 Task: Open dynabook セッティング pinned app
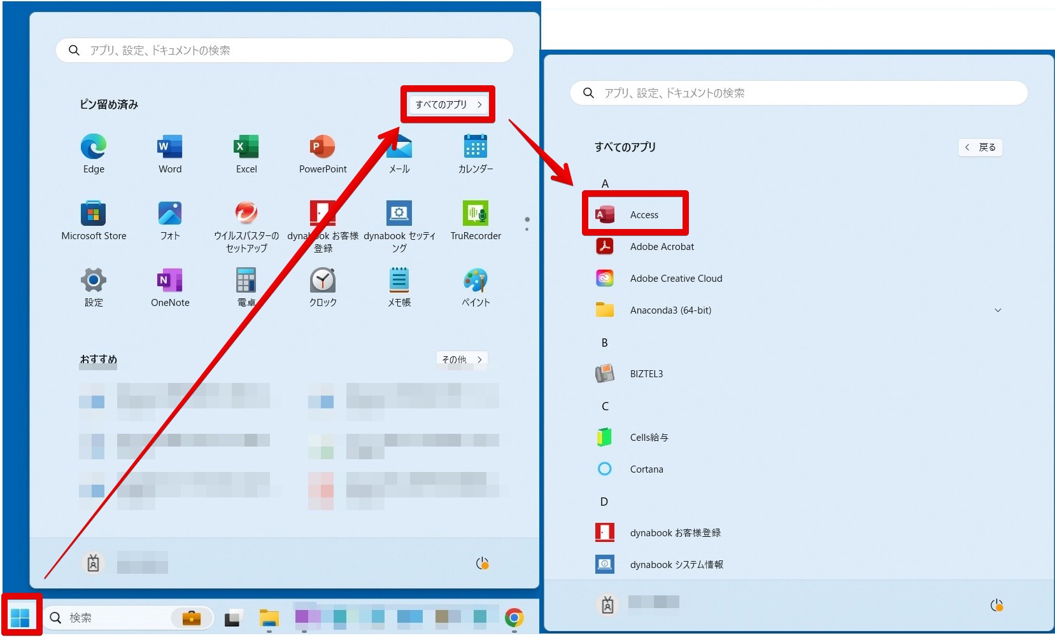click(x=399, y=226)
